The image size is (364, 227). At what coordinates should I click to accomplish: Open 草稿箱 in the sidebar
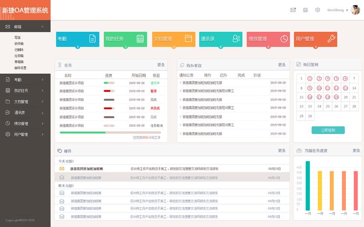19,62
